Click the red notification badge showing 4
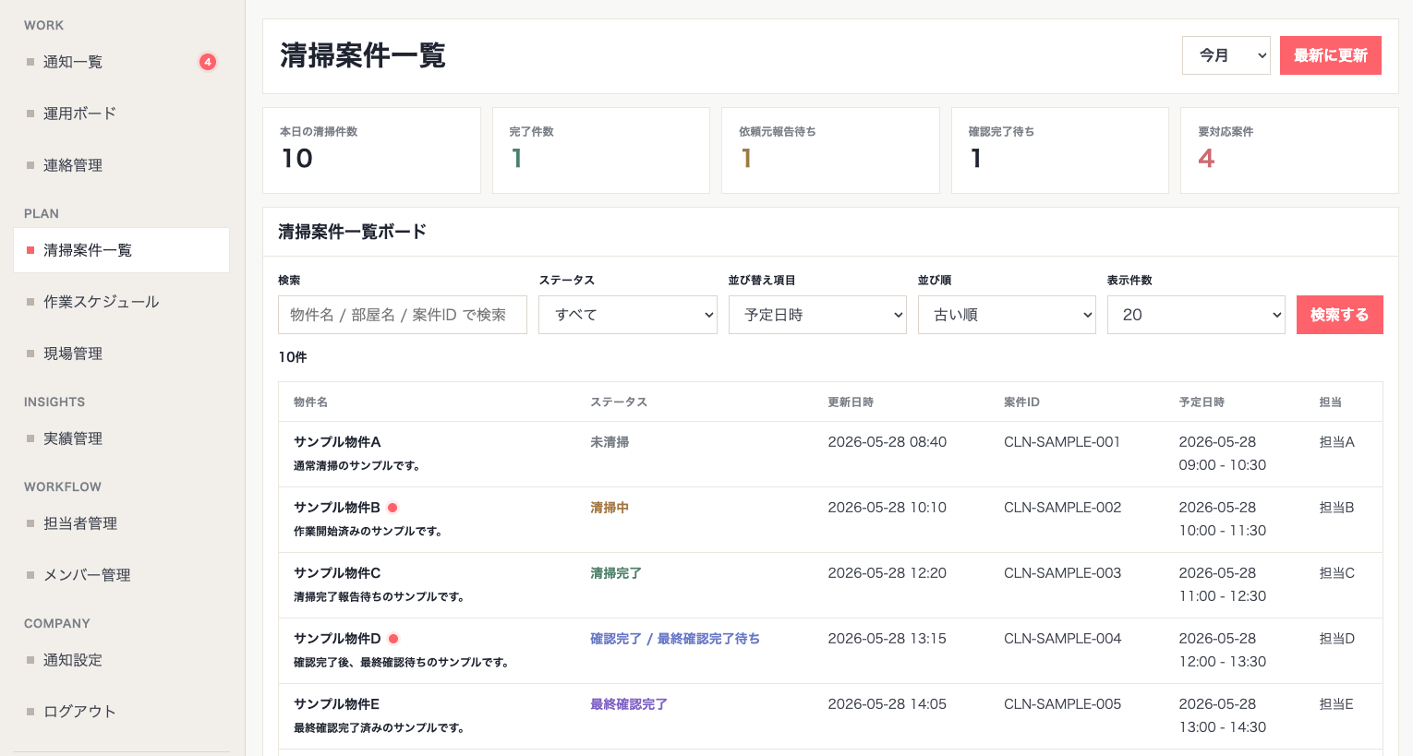1413x756 pixels. tap(208, 62)
